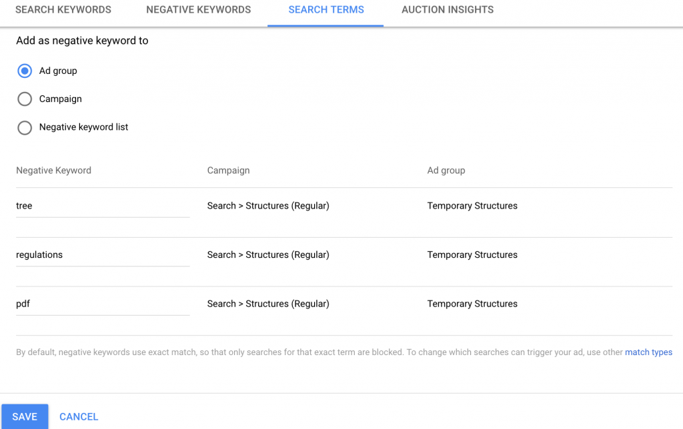Viewport: 683px width, 429px height.
Task: Click the Ad group column header
Action: 446,171
